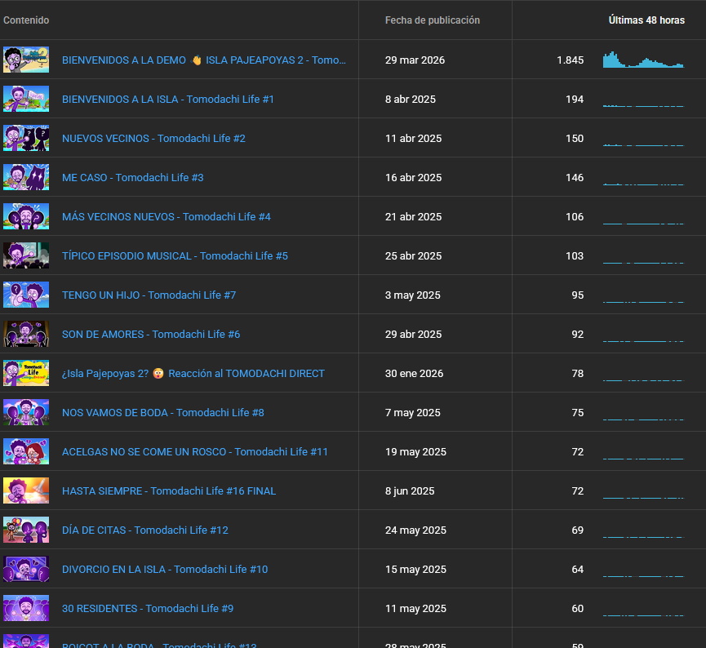Viewport: 706px width, 648px height.
Task: Click the 92 views value
Action: pos(578,334)
